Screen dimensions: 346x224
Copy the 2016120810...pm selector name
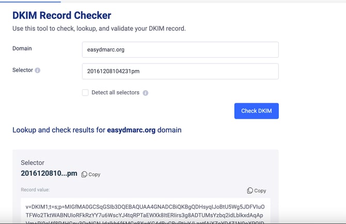point(91,174)
